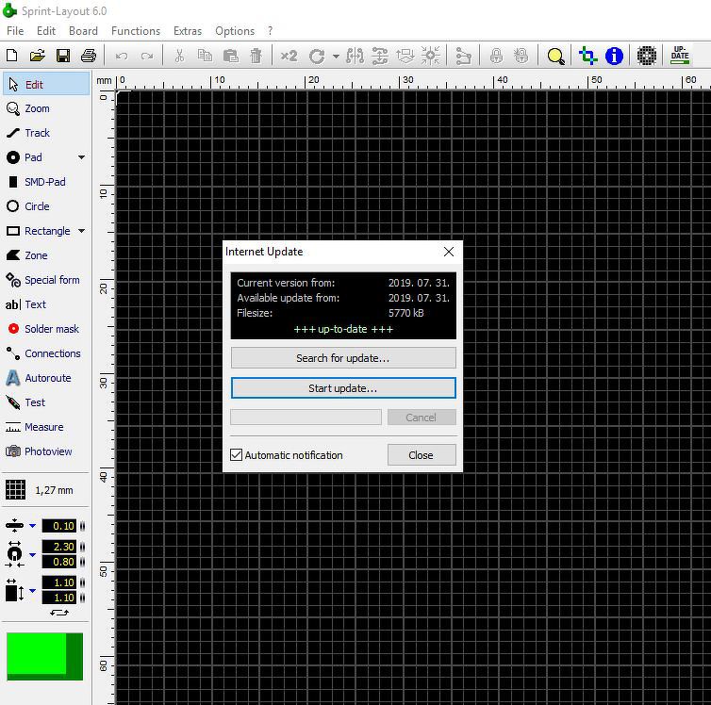Open the Edit menu
The image size is (711, 705).
pos(46,31)
